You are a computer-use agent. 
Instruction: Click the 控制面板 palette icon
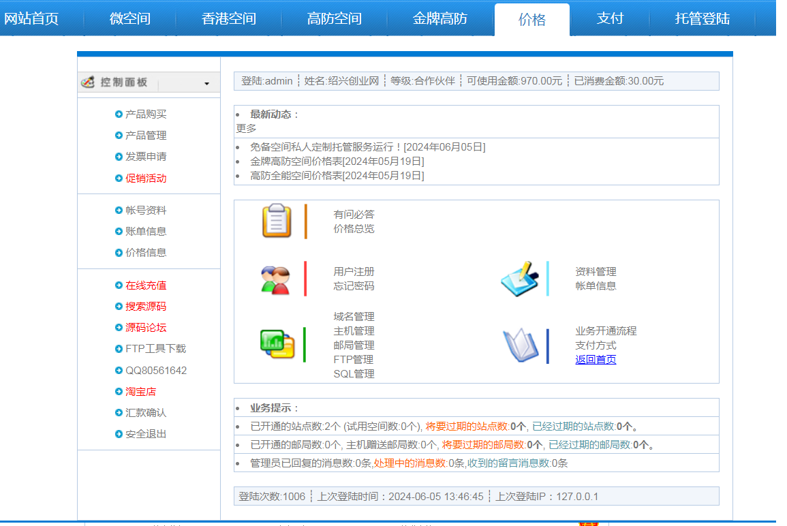[x=88, y=82]
